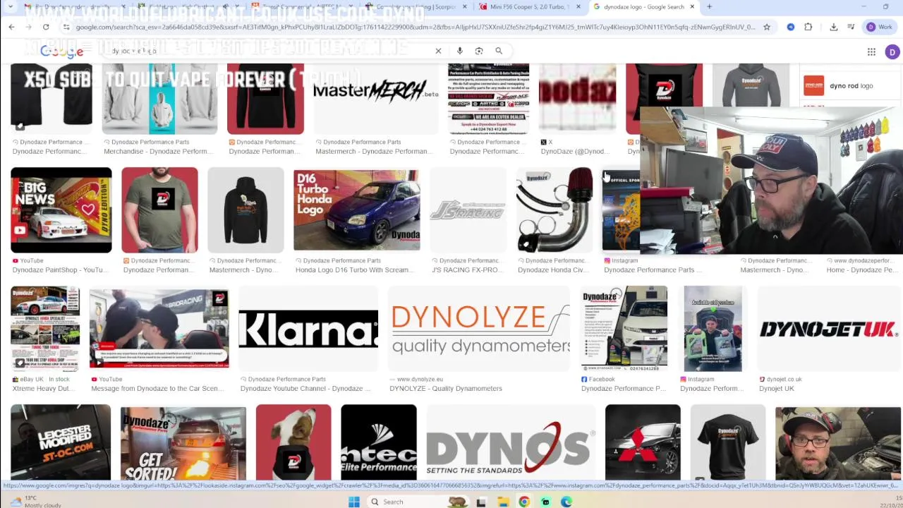Open a new browser tab
This screenshot has height=508, width=903.
click(x=709, y=7)
